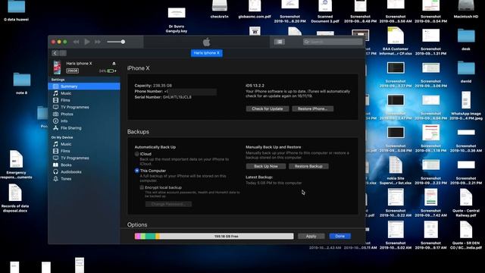Viewport: 485px width, 273px height.
Task: Click the blue Done button
Action: click(x=340, y=236)
